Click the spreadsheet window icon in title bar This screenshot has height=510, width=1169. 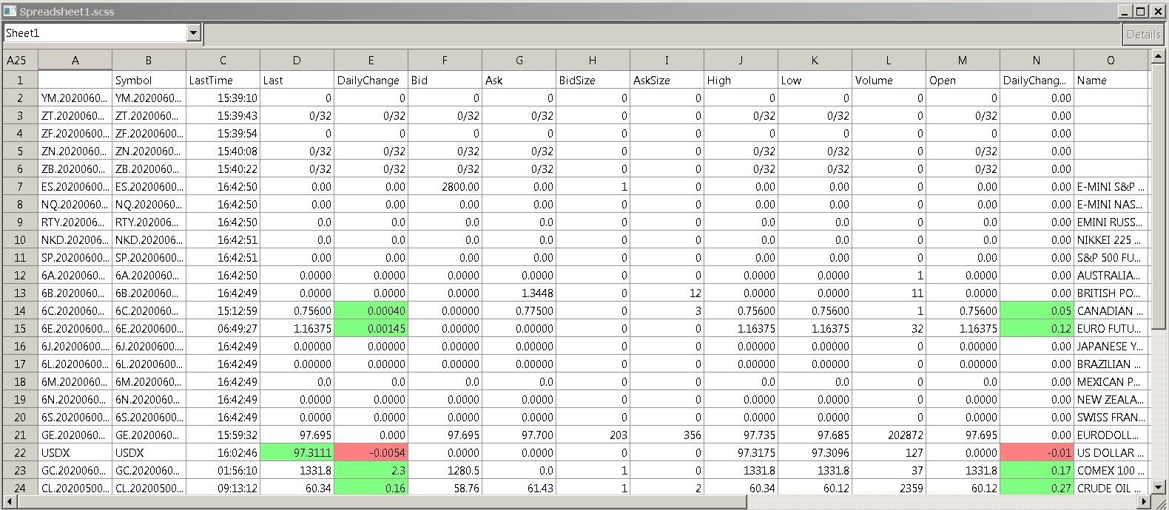10,11
